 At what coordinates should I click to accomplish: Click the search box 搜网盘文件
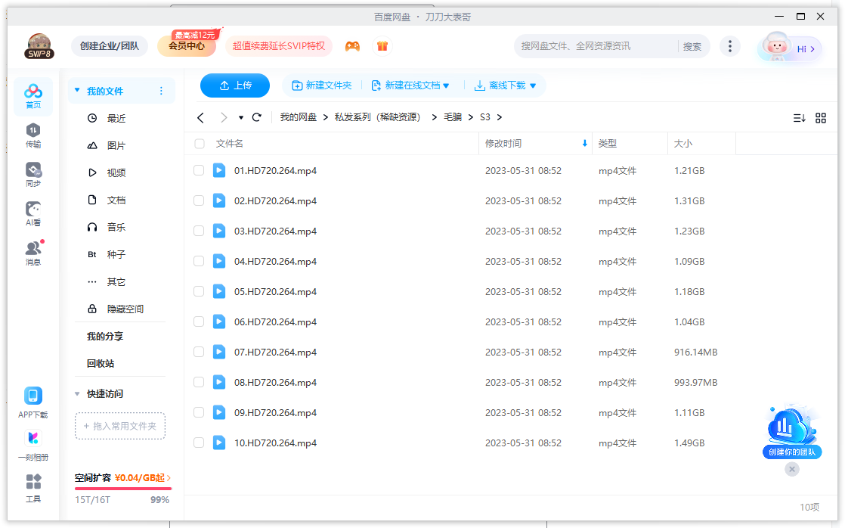pos(596,46)
